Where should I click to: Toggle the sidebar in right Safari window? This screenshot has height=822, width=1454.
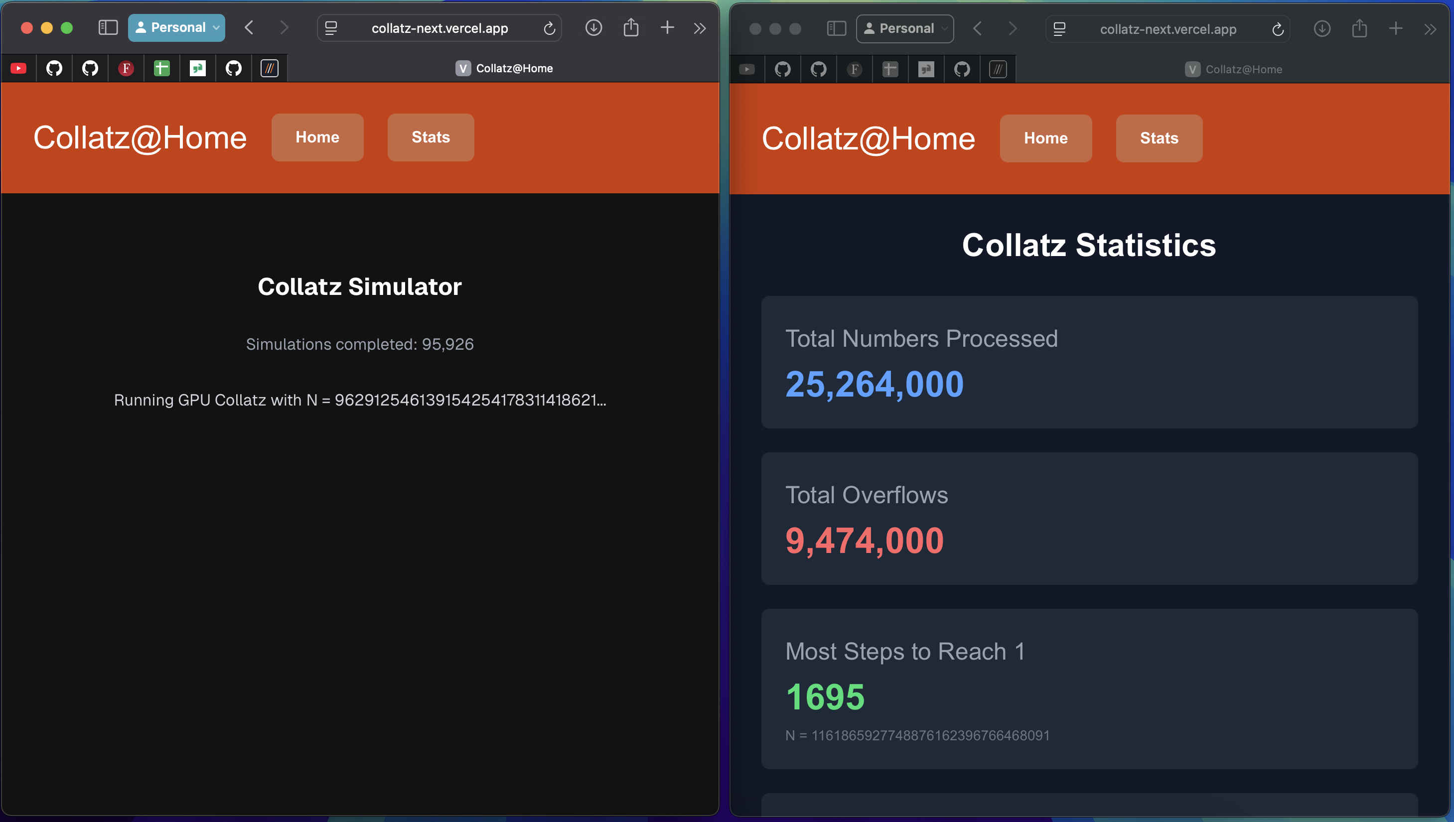tap(836, 29)
